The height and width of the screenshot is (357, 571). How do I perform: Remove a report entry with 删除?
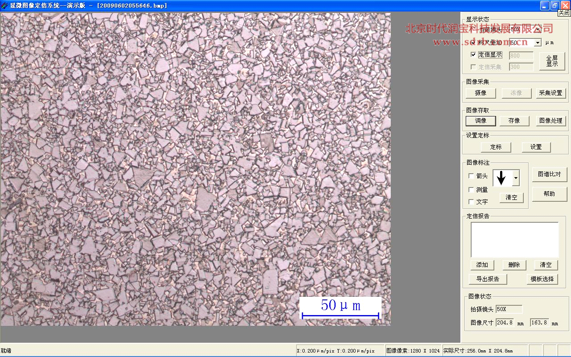[514, 265]
